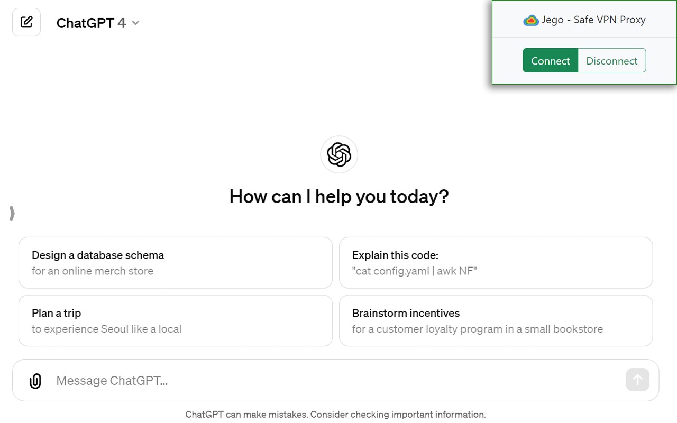Click the OpenAI logo in center
Viewport: 677px width, 423px height.
click(x=339, y=154)
